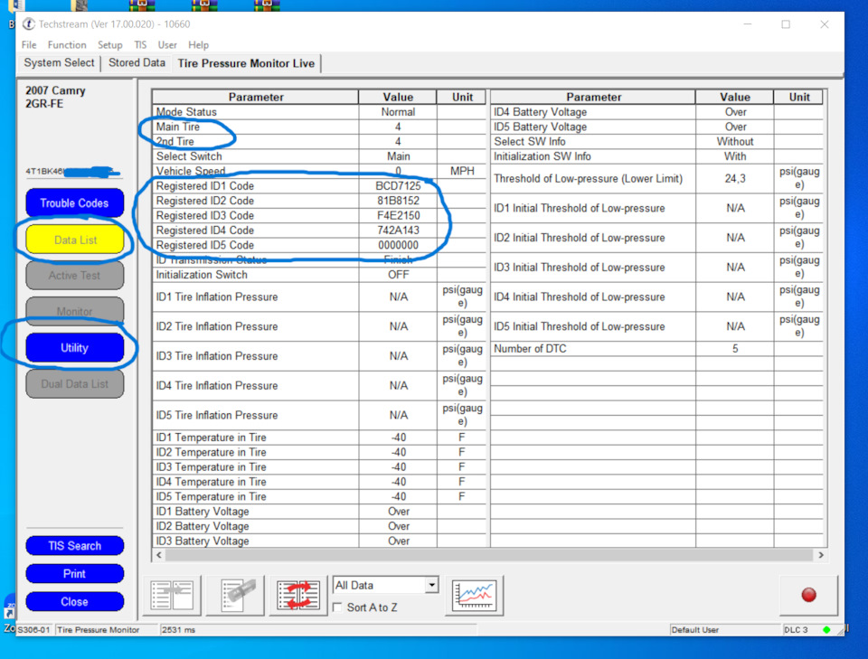This screenshot has height=659, width=868.
Task: Click the Techstream logo in the title bar
Action: [28, 24]
